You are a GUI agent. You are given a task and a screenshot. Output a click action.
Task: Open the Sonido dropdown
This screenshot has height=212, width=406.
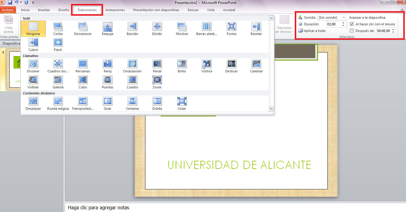[x=344, y=18]
